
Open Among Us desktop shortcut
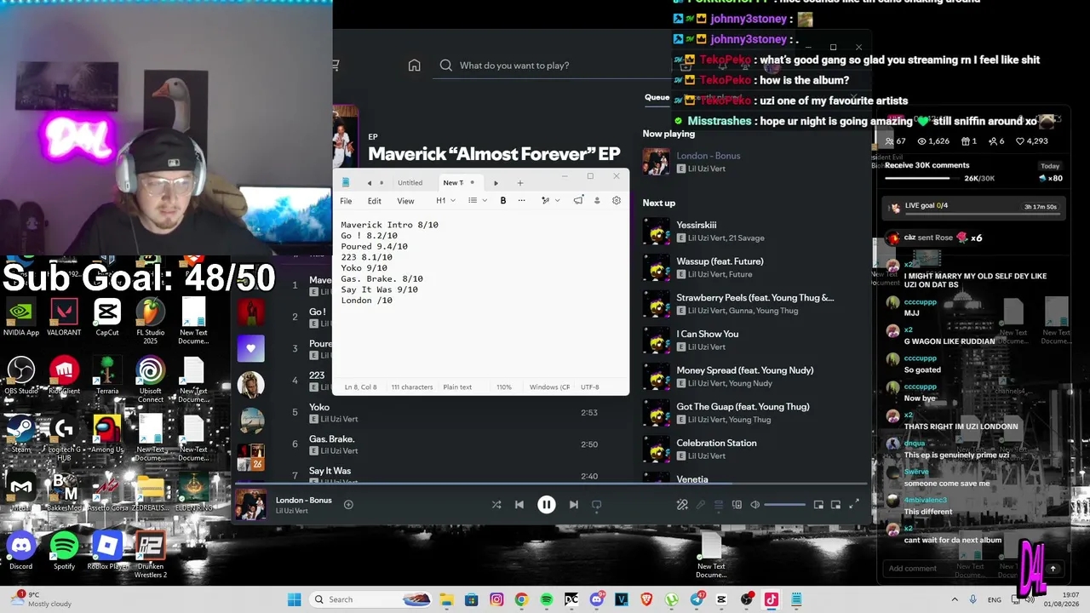tap(107, 435)
